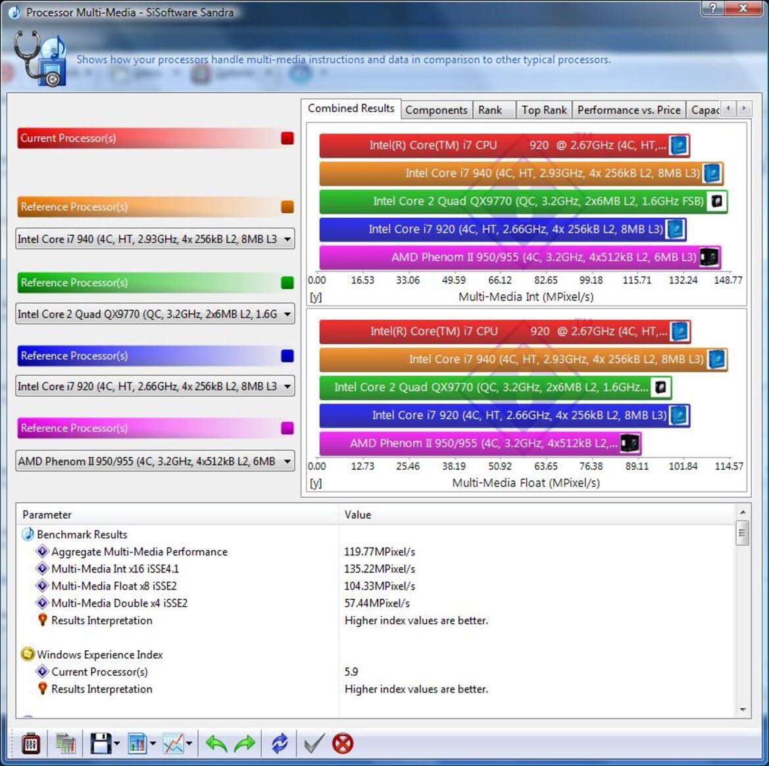
Task: Refresh results with the blue arrows icon
Action: pos(280,744)
